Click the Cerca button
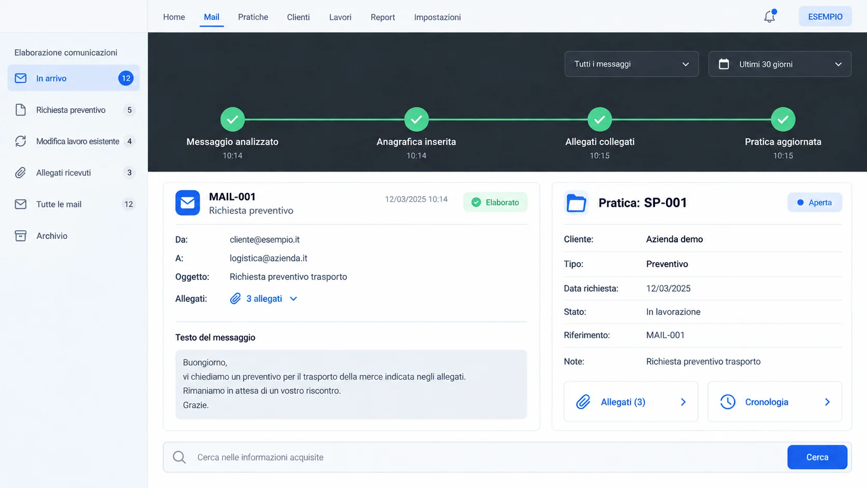Viewport: 867px width, 488px height. point(817,457)
